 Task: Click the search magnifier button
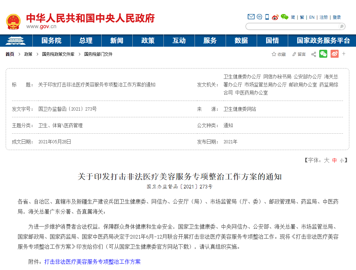coord(341,26)
